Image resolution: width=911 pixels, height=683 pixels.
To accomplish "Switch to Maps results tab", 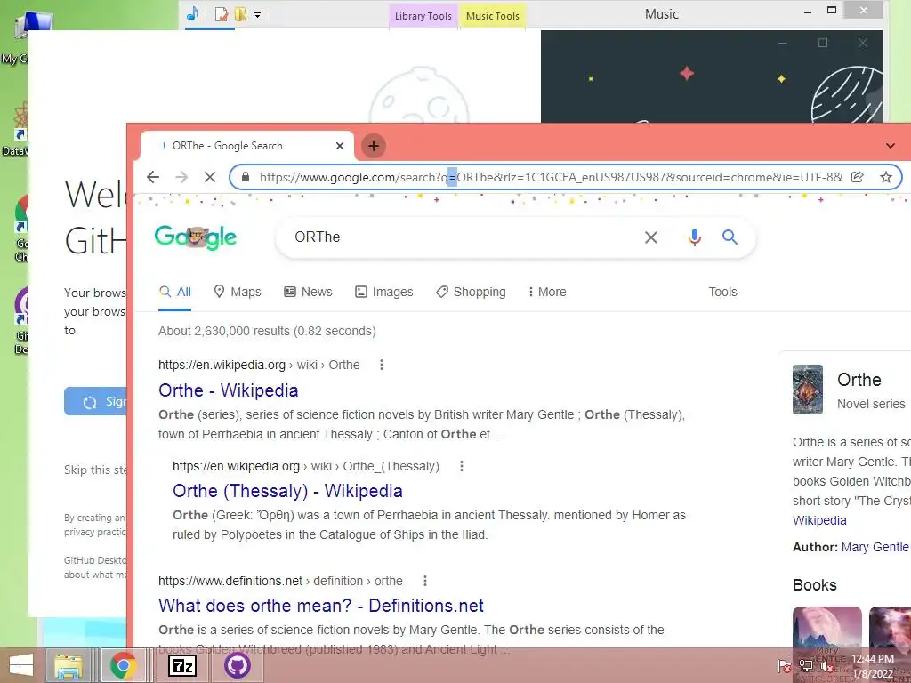I will (238, 292).
